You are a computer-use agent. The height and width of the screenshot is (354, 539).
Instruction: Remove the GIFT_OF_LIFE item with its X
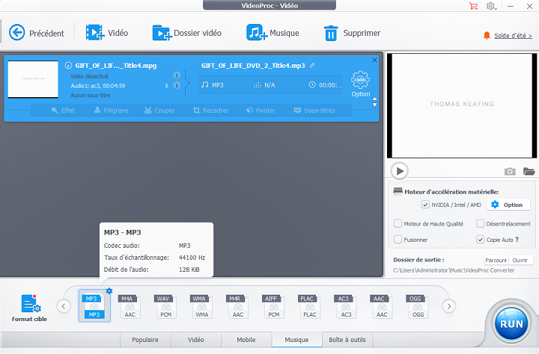tap(375, 60)
